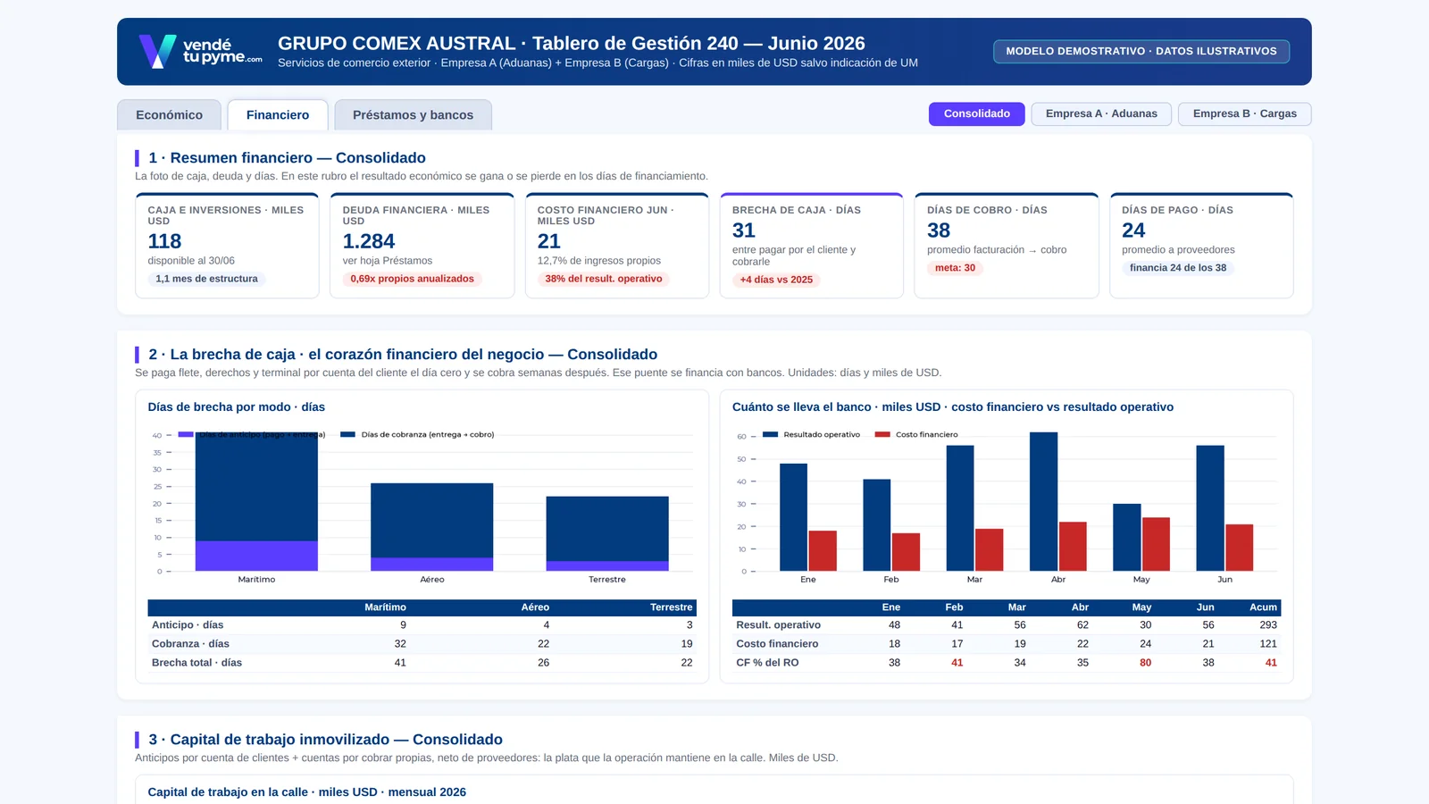Open the Préstamos y bancos tab
Screen dimensions: 1429x804
tap(413, 115)
